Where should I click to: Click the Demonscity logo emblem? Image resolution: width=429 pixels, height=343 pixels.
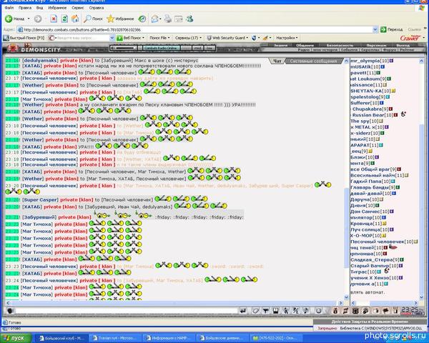(x=12, y=49)
